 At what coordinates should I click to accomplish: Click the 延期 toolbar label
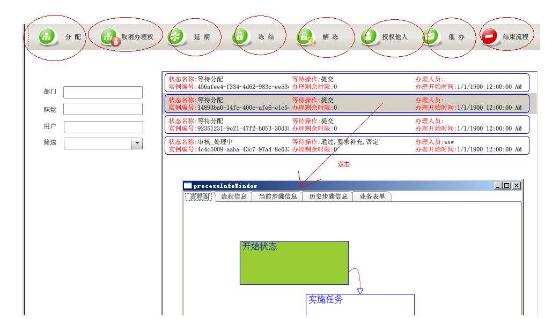(202, 37)
